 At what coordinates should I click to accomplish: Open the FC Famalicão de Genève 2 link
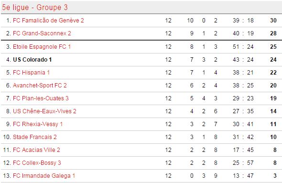pos(48,21)
